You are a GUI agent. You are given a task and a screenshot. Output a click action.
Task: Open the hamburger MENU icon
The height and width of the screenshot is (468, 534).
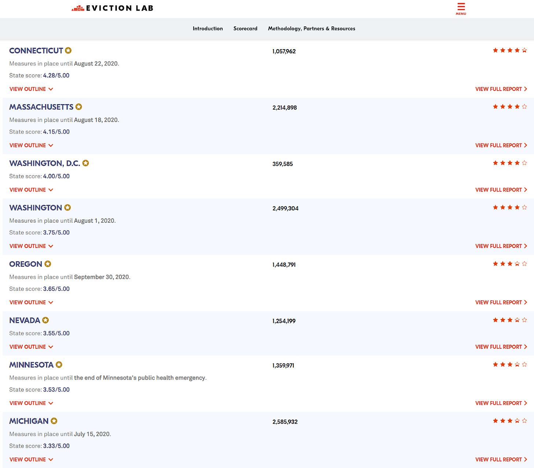461,9
